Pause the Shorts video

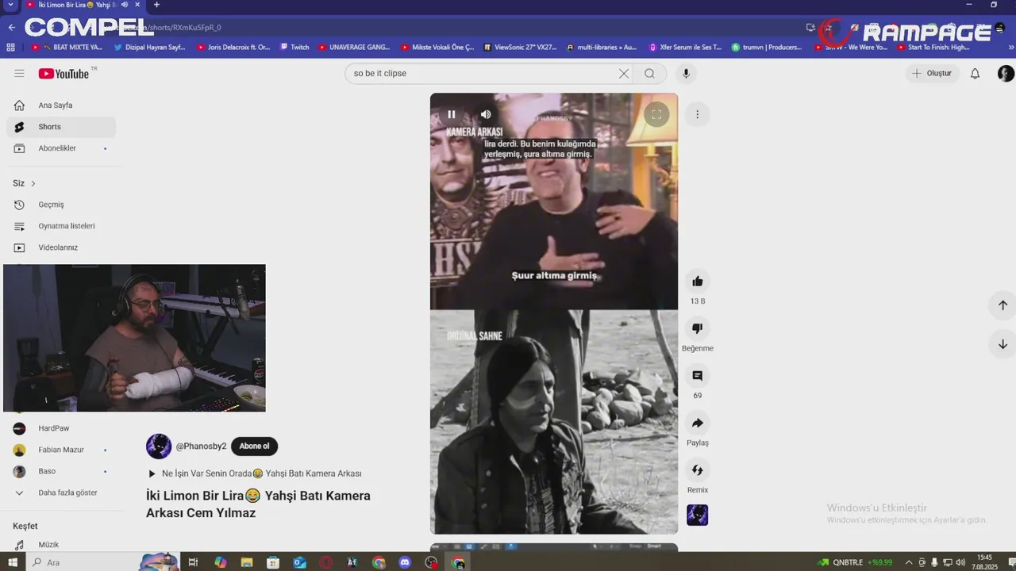pos(452,114)
